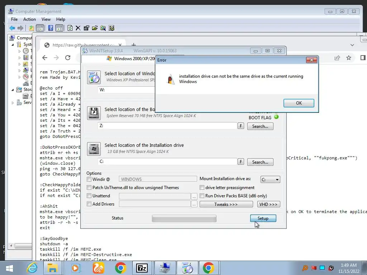The width and height of the screenshot is (367, 275).
Task: Open Chrome's tab search chevron
Action: (x=352, y=45)
